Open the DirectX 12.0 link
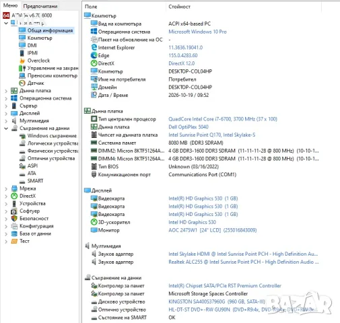Image resolution: width=340 pixels, height=323 pixels. pos(182,63)
